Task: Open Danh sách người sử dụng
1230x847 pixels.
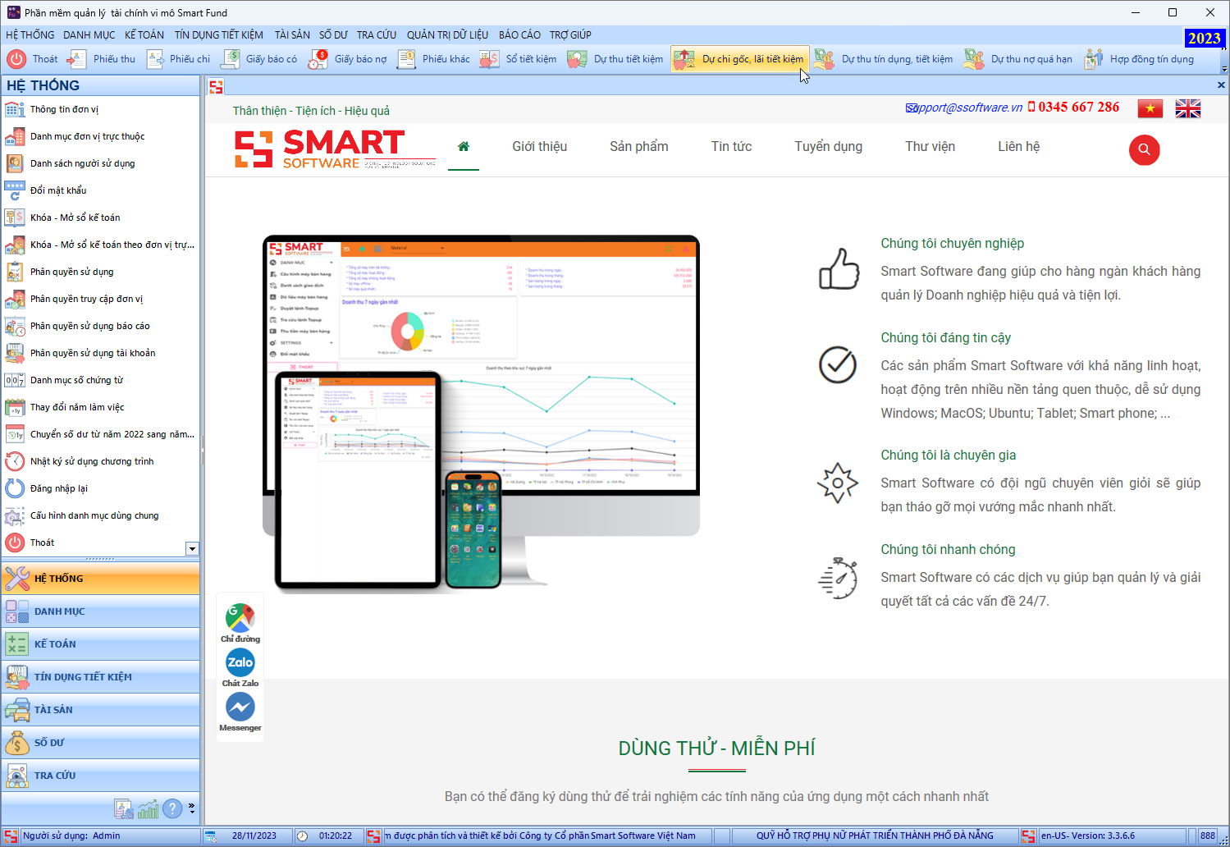Action: tap(100, 163)
